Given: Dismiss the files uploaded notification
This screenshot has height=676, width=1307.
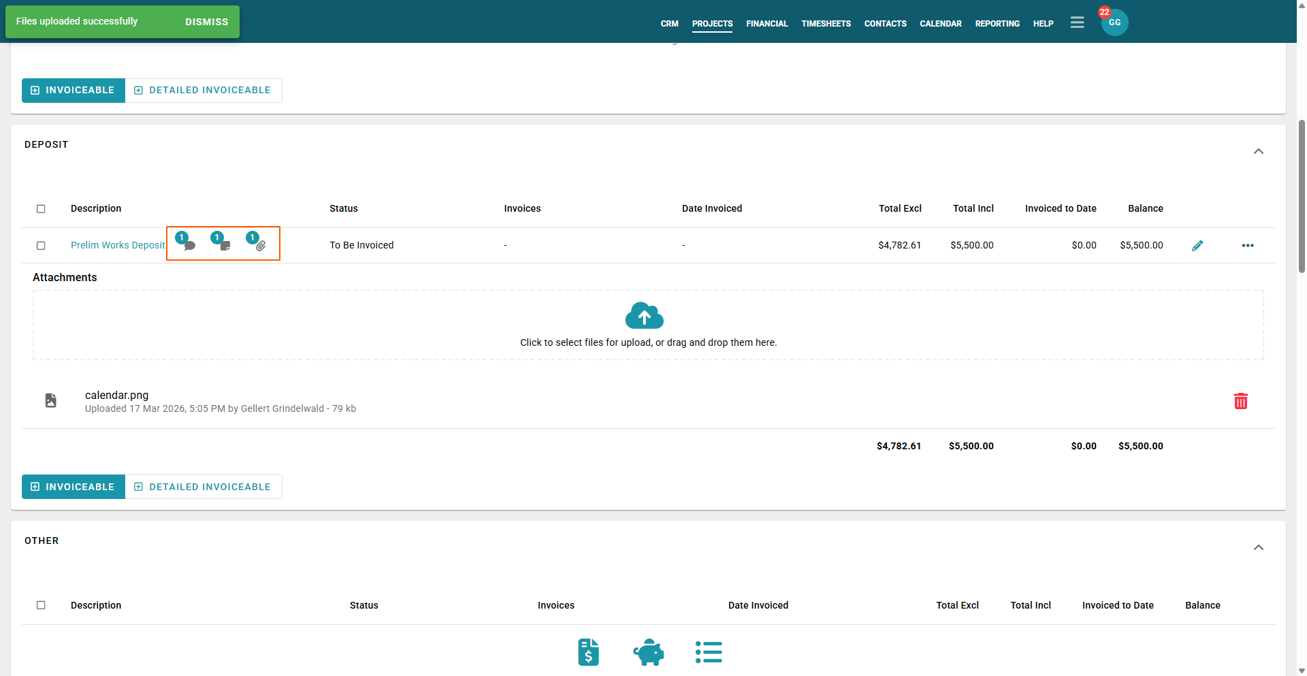Looking at the screenshot, I should (x=206, y=22).
